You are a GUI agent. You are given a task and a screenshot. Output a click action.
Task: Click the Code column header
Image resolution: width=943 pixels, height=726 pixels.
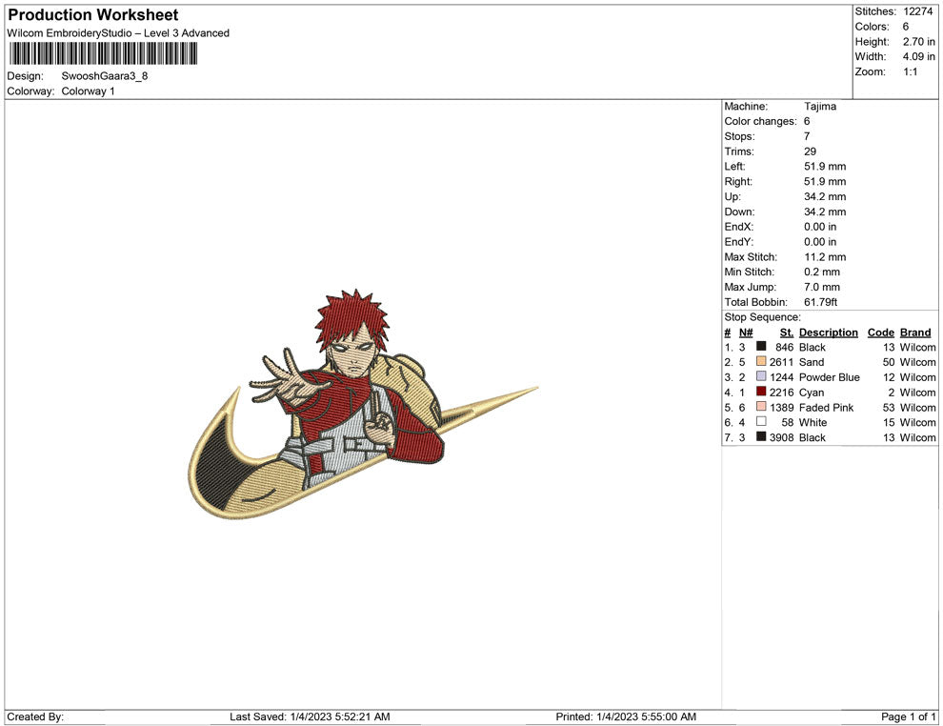pos(880,333)
